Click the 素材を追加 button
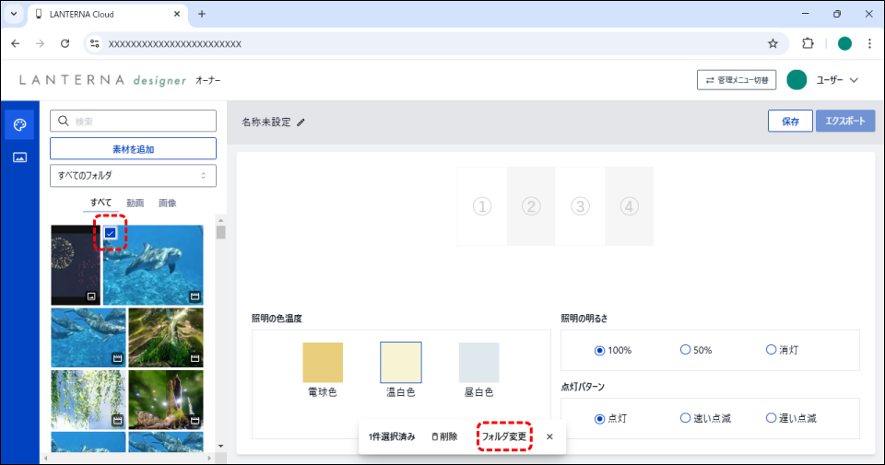Viewport: 885px width, 465px height. (x=133, y=148)
